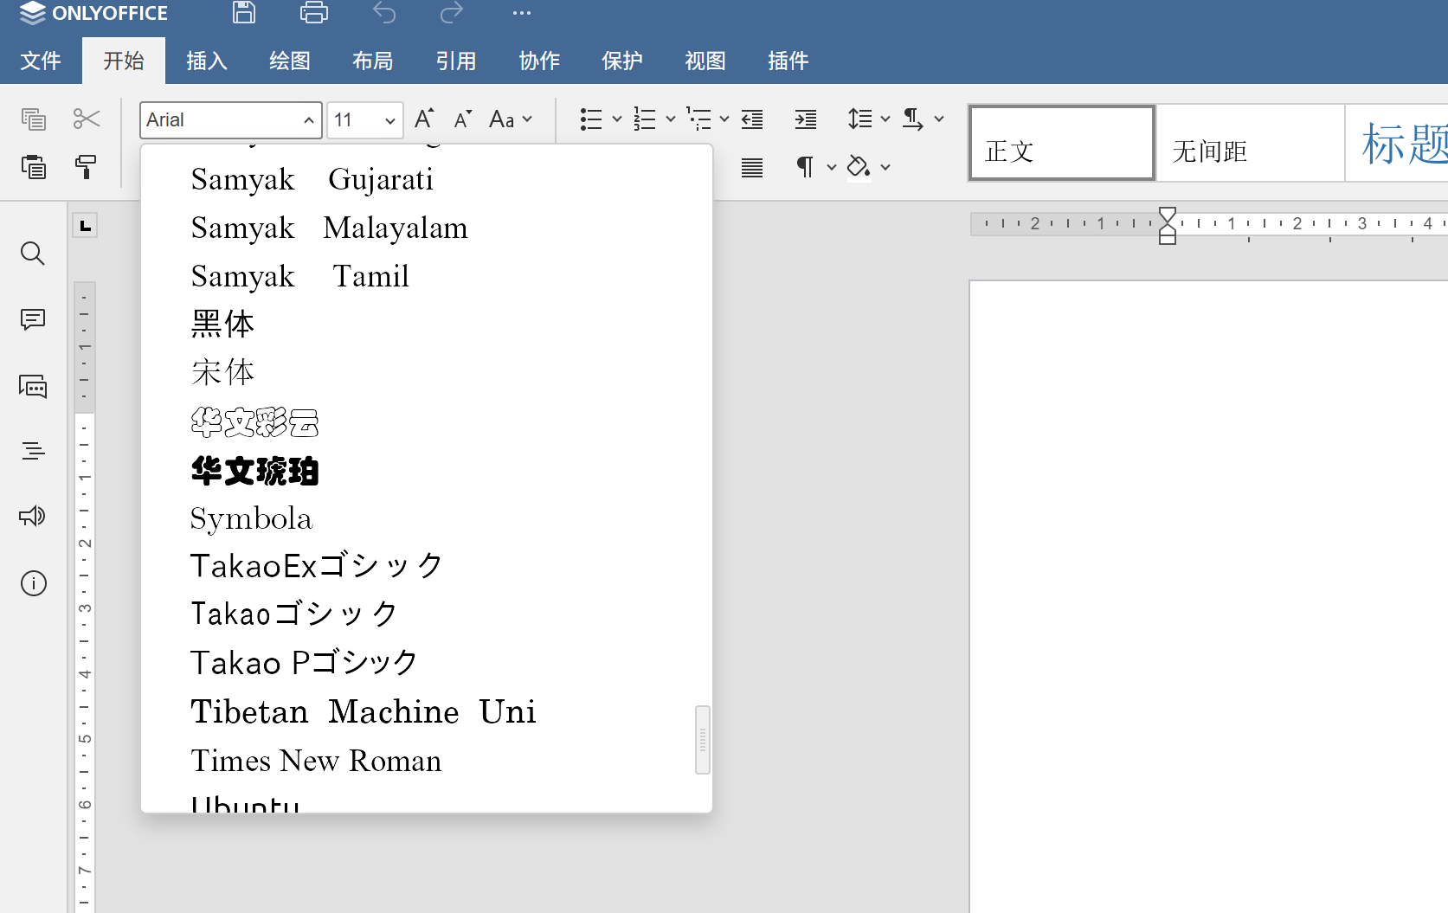Click the Copy Style paint roller icon
Image resolution: width=1448 pixels, height=913 pixels.
click(86, 166)
